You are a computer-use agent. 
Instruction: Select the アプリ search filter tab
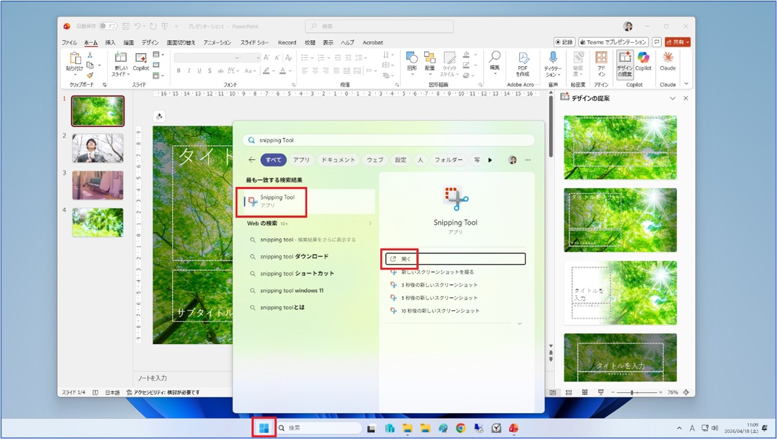click(301, 160)
